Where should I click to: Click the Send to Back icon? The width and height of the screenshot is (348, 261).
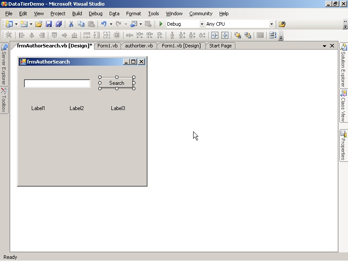coord(248,35)
